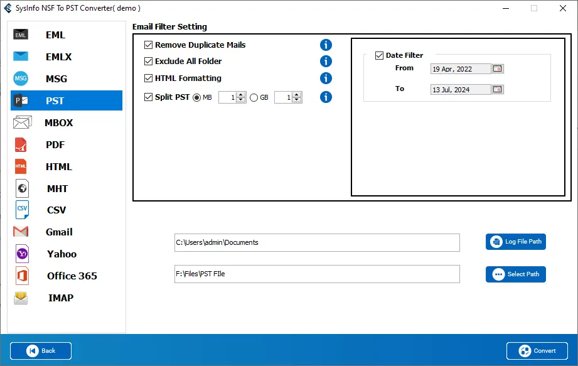
Task: Increase the MB split size value
Action: [241, 95]
